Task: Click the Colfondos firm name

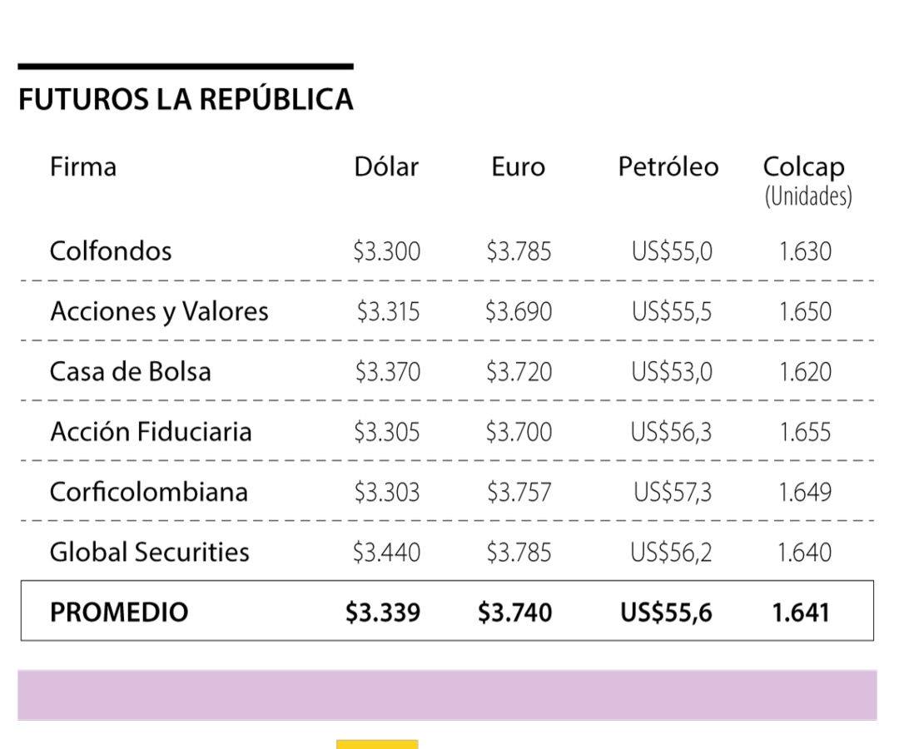Action: coord(111,251)
